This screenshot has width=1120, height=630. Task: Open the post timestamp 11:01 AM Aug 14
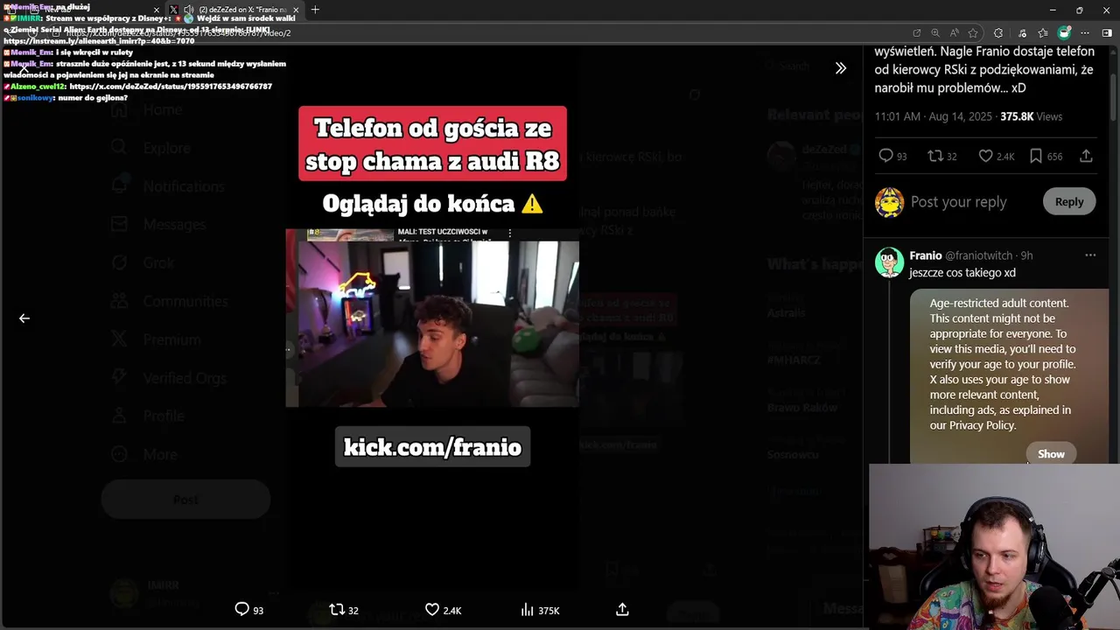[934, 116]
